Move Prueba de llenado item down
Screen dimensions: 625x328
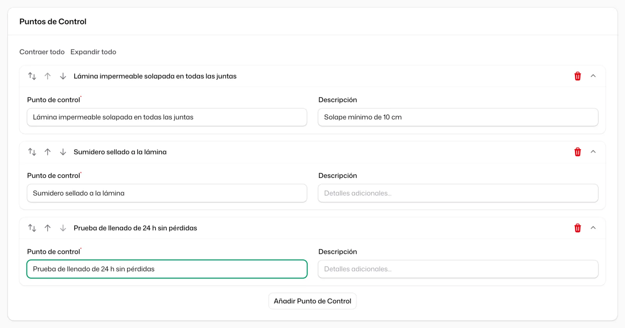pyautogui.click(x=63, y=228)
